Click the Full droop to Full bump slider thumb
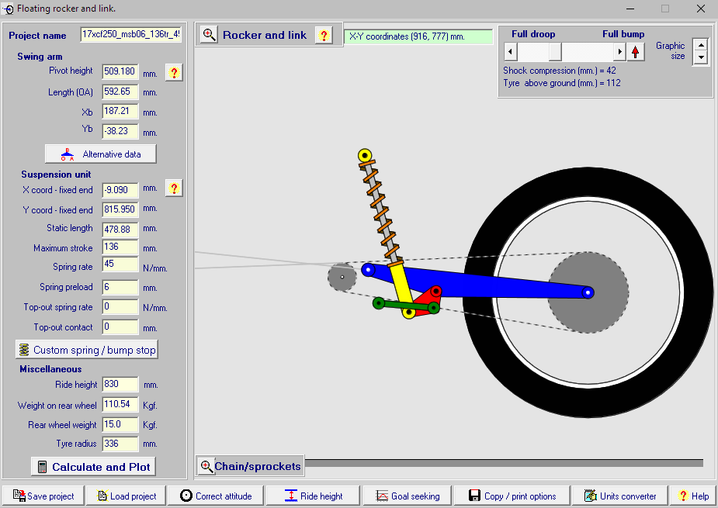Viewport: 718px width, 508px height. [x=555, y=52]
